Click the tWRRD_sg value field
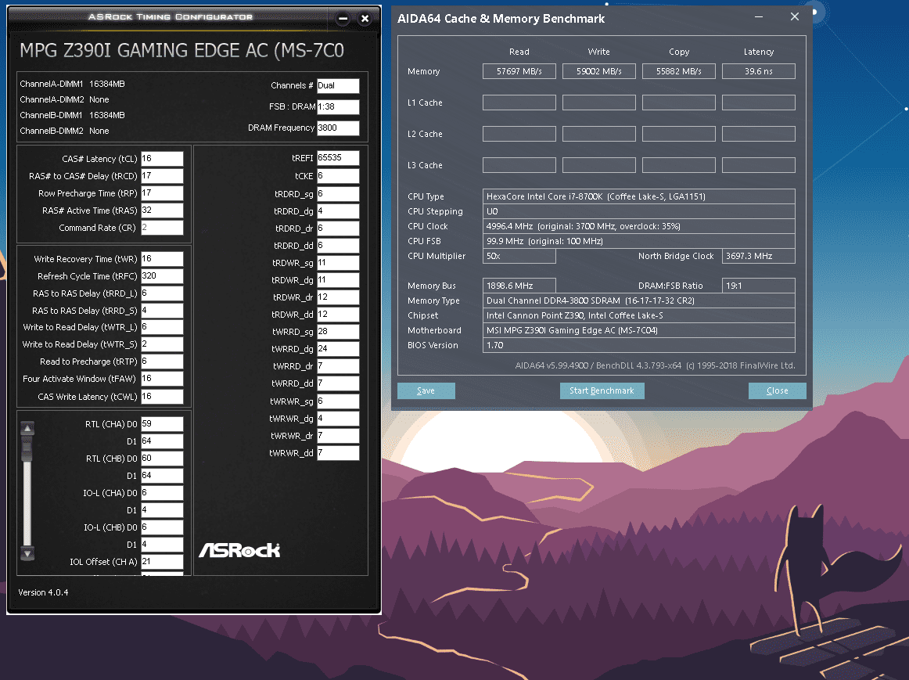Image resolution: width=909 pixels, height=680 pixels. (x=338, y=332)
